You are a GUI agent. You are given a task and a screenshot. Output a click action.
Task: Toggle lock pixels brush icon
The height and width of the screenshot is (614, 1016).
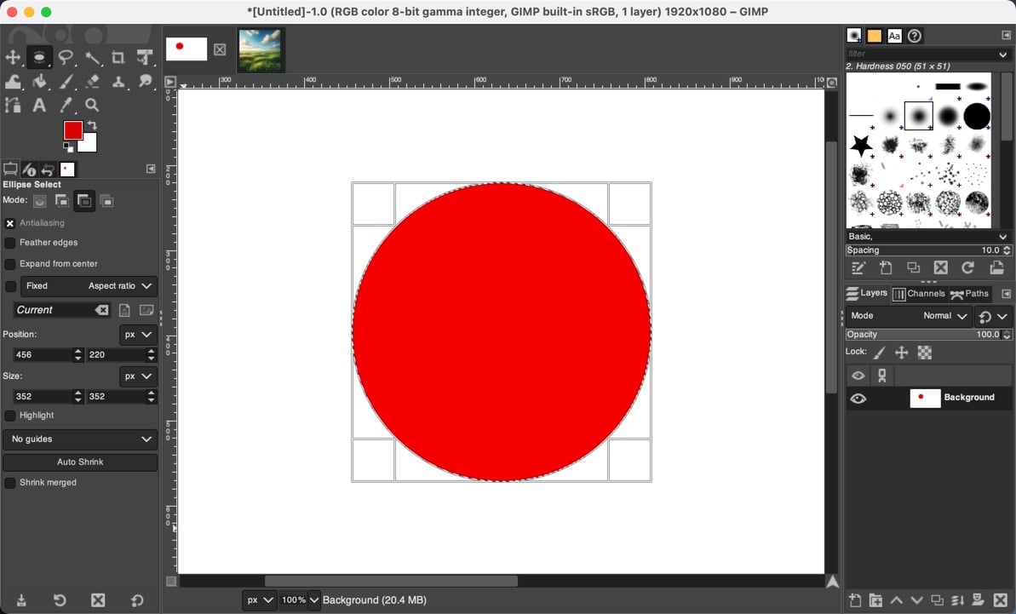(x=879, y=353)
